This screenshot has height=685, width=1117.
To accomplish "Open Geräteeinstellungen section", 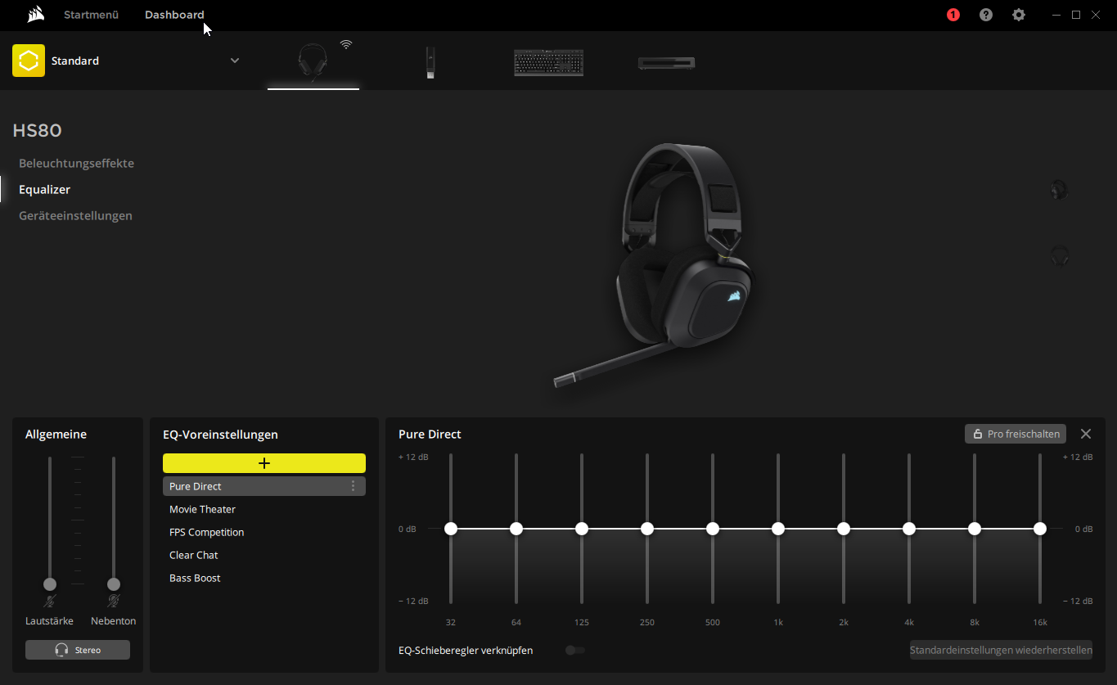I will coord(75,215).
